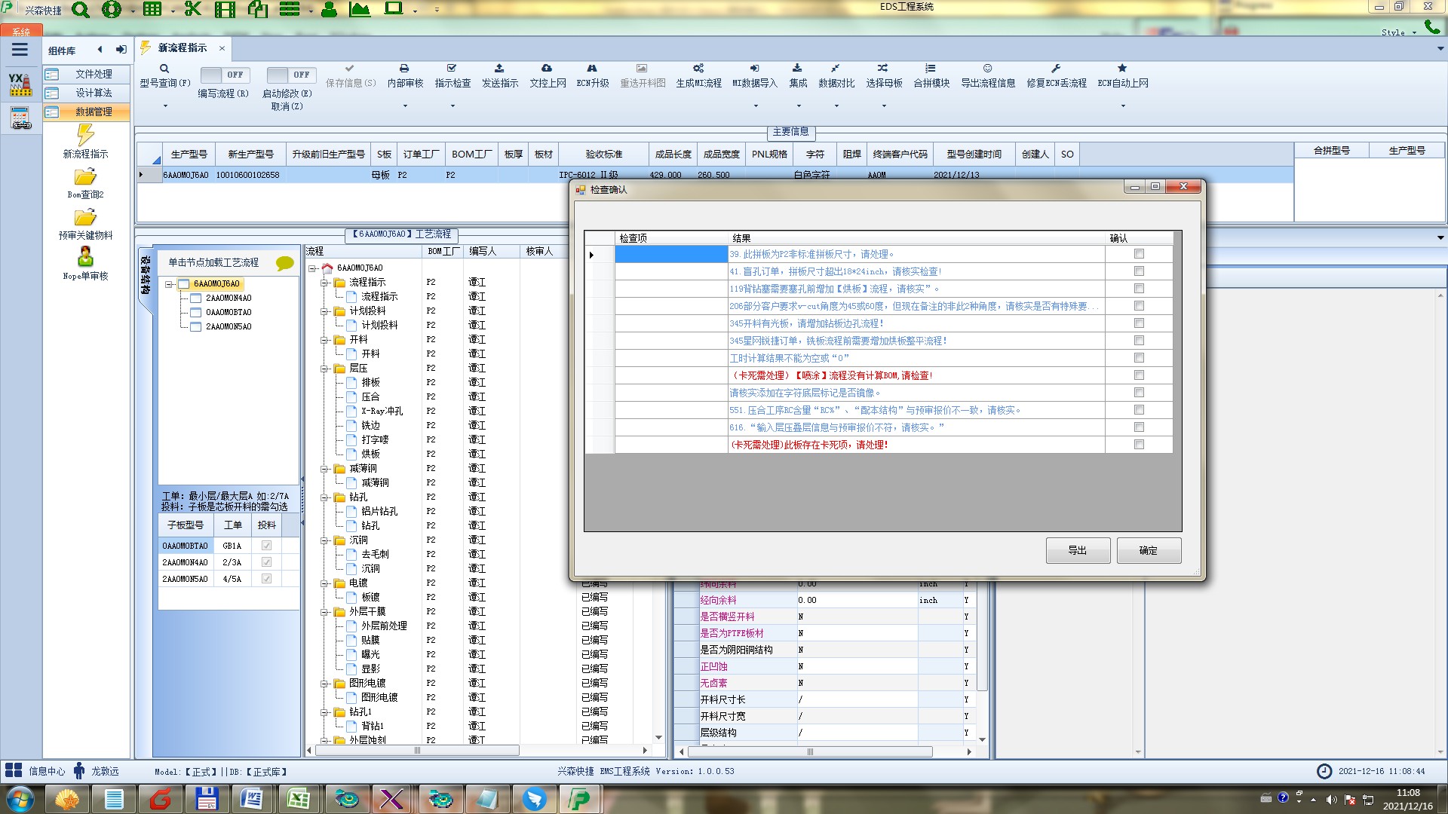Click Nope单审核 person icon

pyautogui.click(x=85, y=257)
